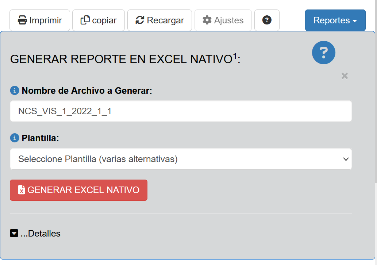The width and height of the screenshot is (377, 265).
Task: Click the Excel file icon on red button
Action: [x=22, y=190]
